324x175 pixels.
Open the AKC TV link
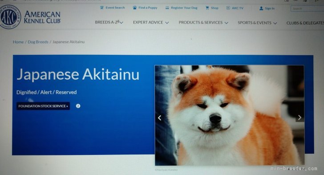click(237, 8)
